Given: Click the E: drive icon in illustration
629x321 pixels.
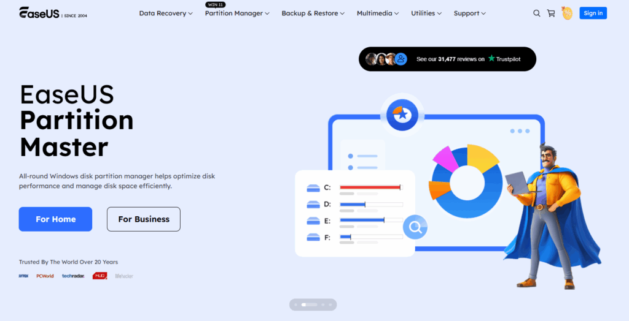Looking at the screenshot, I should click(313, 221).
